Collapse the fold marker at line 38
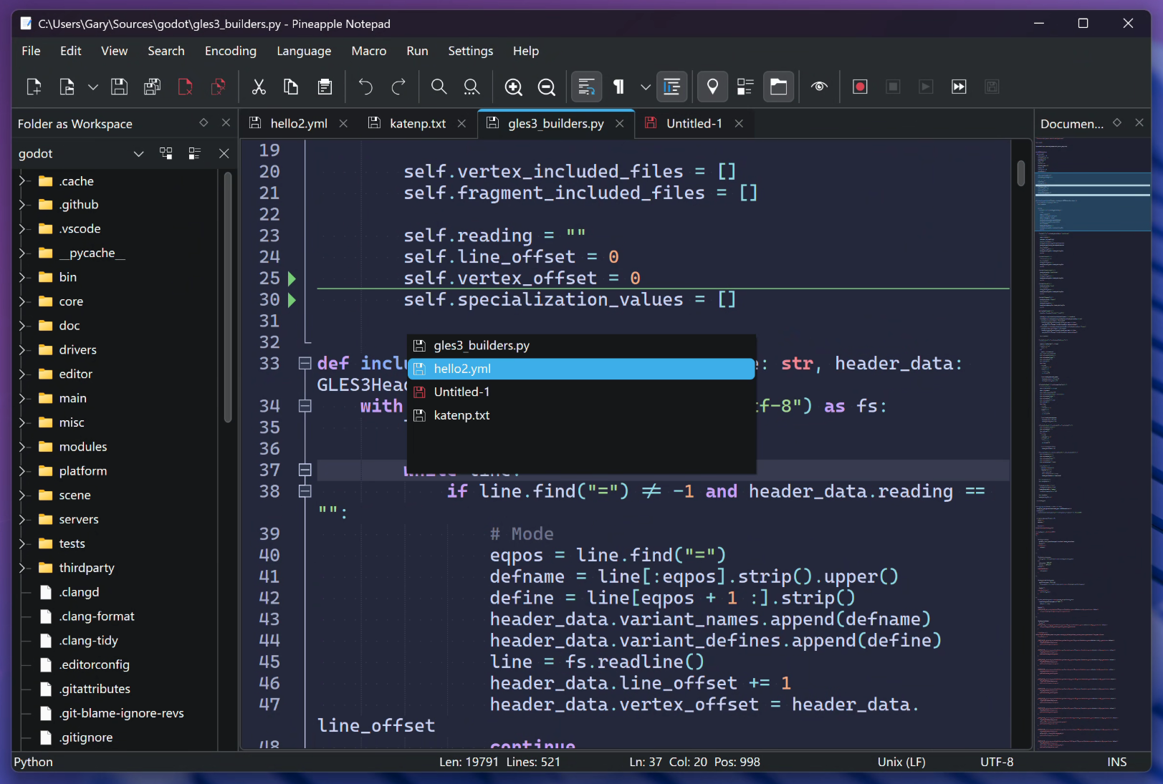 coord(305,491)
